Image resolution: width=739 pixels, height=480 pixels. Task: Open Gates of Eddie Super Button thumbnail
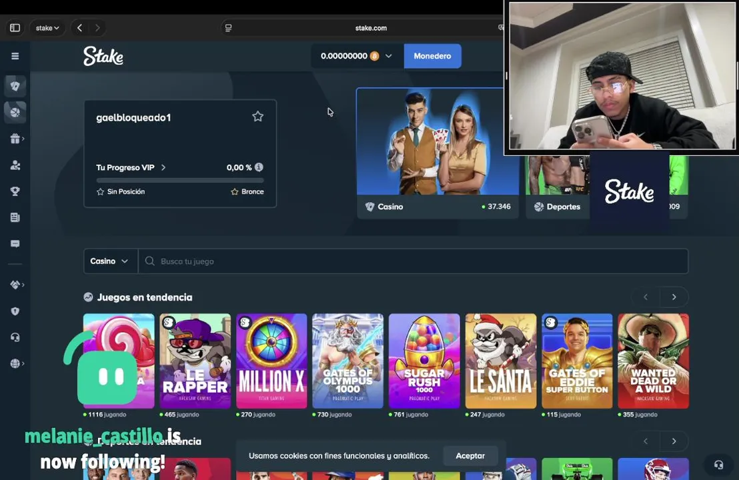[577, 361]
